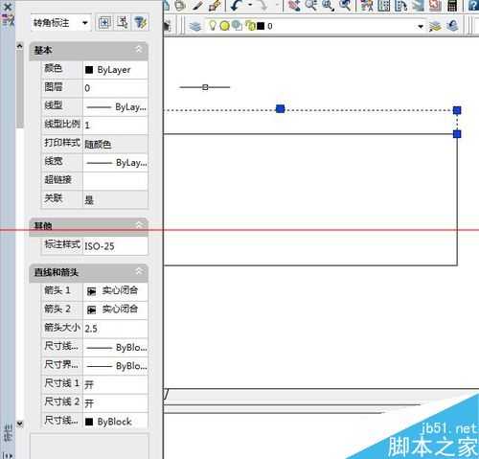Click the 打印样式 value 随颜色
The width and height of the screenshot is (479, 459).
[115, 144]
